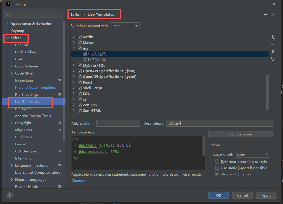Viewport: 283px width, 204px height.
Task: Select the SQL template group
Action: tap(86, 93)
